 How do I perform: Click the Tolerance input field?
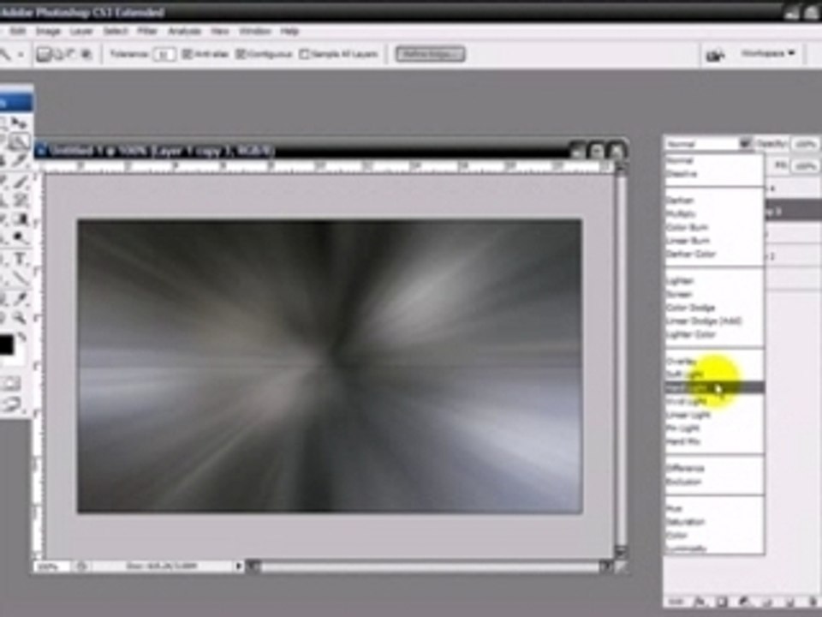pos(164,54)
